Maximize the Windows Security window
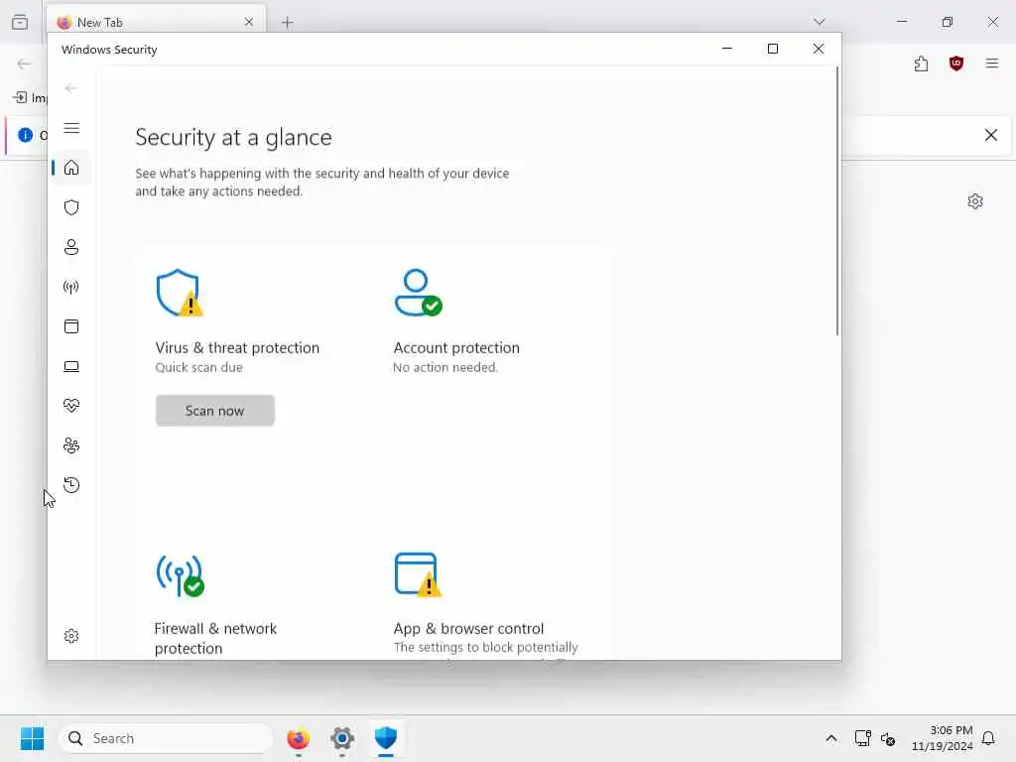Image resolution: width=1016 pixels, height=762 pixels. pos(772,49)
